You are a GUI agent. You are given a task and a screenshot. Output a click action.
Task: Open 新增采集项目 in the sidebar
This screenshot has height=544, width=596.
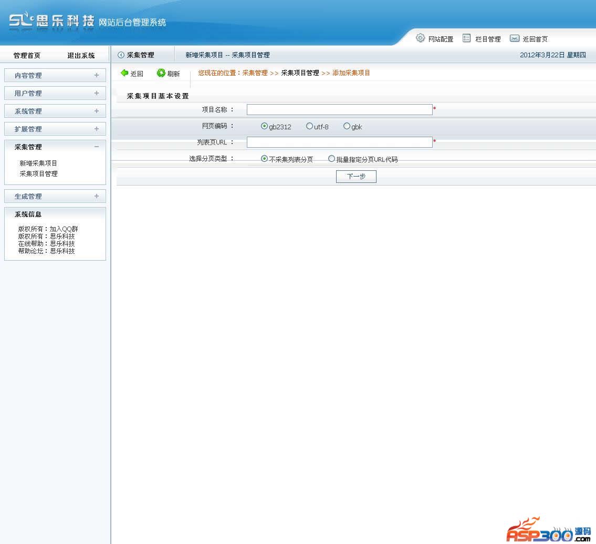[38, 163]
